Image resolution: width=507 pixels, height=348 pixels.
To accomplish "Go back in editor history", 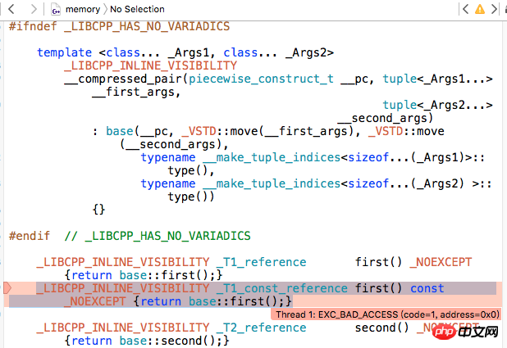I will [12, 9].
